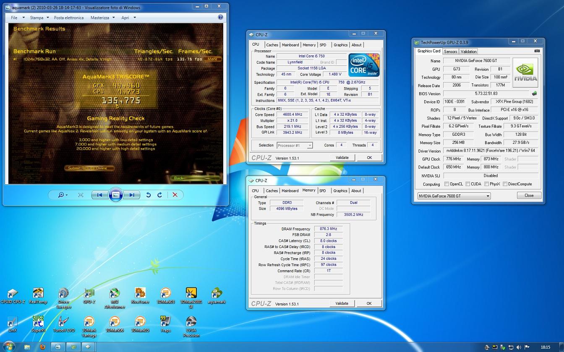The height and width of the screenshot is (352, 564).
Task: Click the Posta elettronica menu item
Action: pos(69,18)
